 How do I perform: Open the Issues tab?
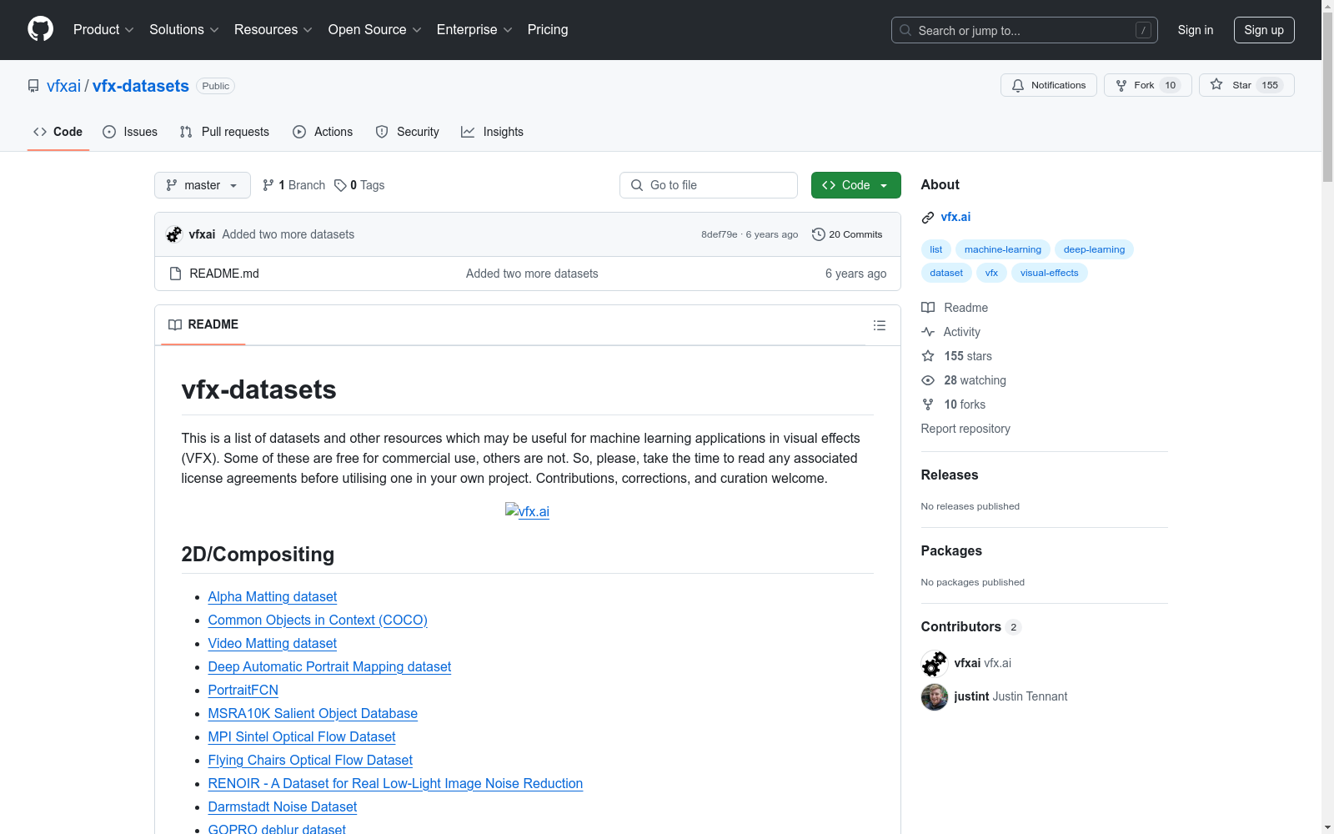tap(130, 132)
